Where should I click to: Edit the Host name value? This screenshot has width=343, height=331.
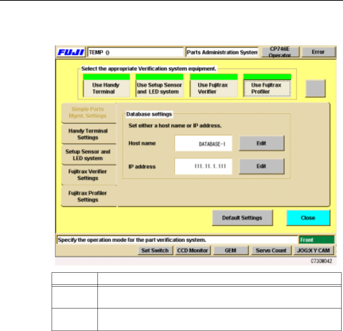(x=262, y=143)
